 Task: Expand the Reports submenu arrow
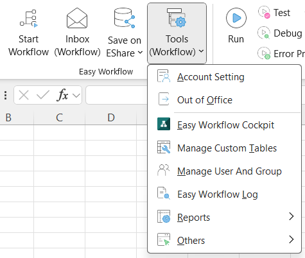(291, 216)
